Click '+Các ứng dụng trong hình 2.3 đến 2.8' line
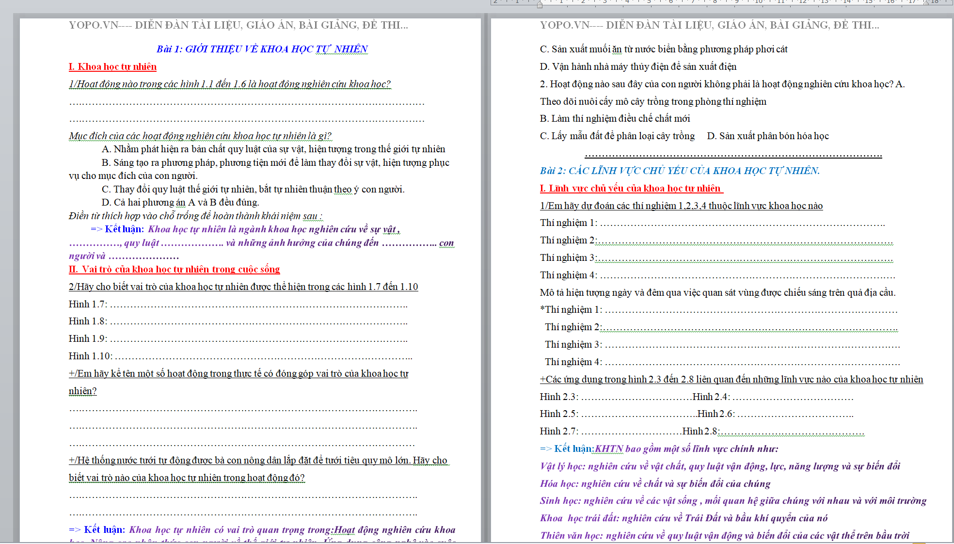 731,379
